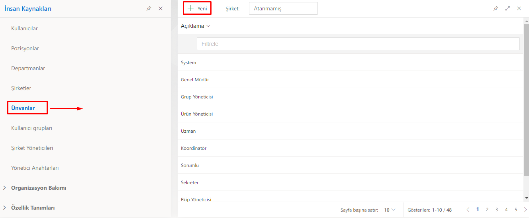Click the Filtrele filter input

358,44
